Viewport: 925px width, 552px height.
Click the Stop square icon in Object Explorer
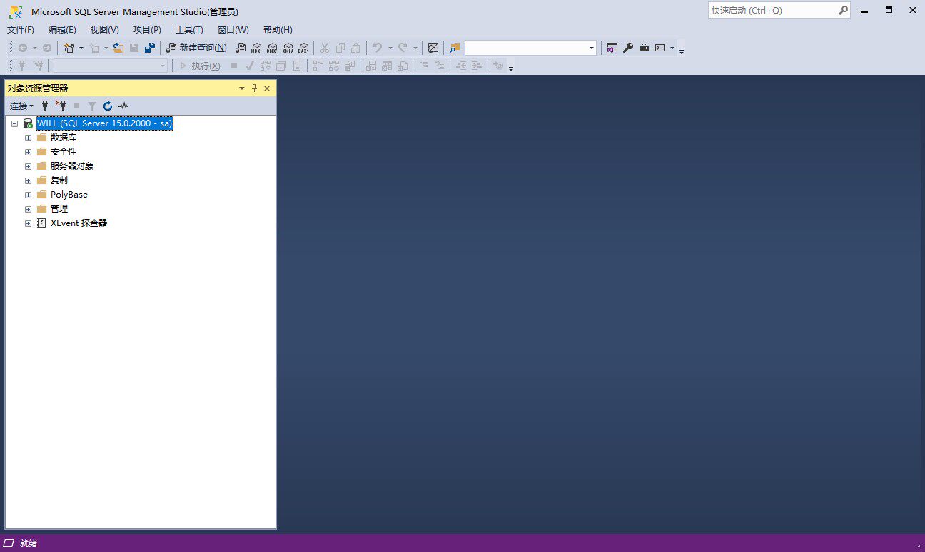pos(76,106)
